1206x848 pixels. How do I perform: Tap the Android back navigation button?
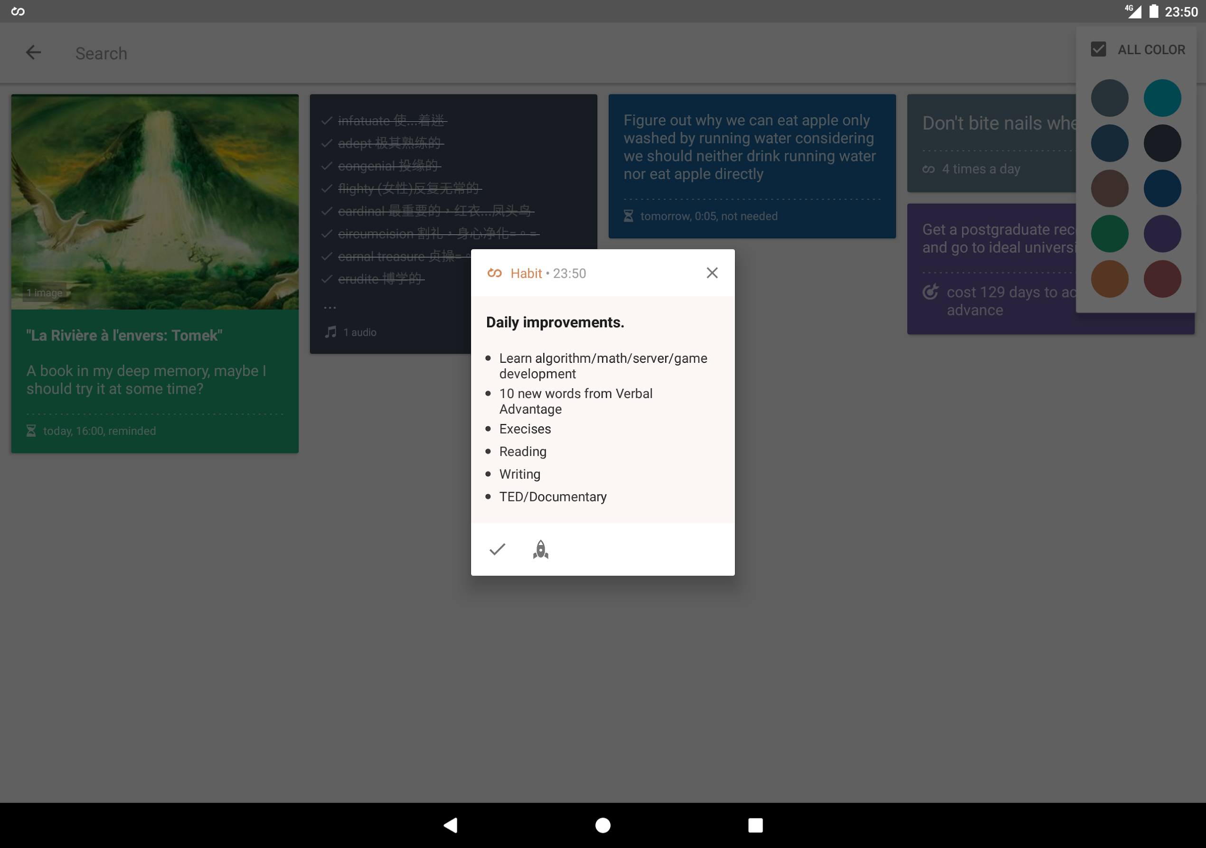(451, 825)
